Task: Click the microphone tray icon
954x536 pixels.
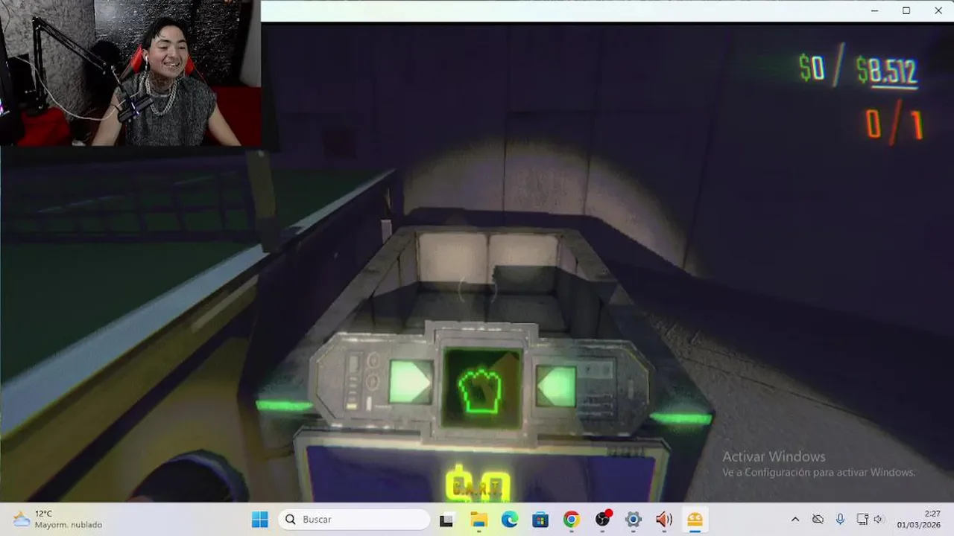Action: [840, 519]
